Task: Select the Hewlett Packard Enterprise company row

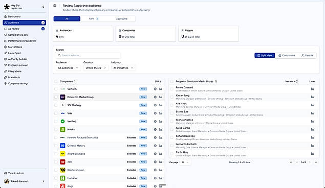Action: click(109, 137)
